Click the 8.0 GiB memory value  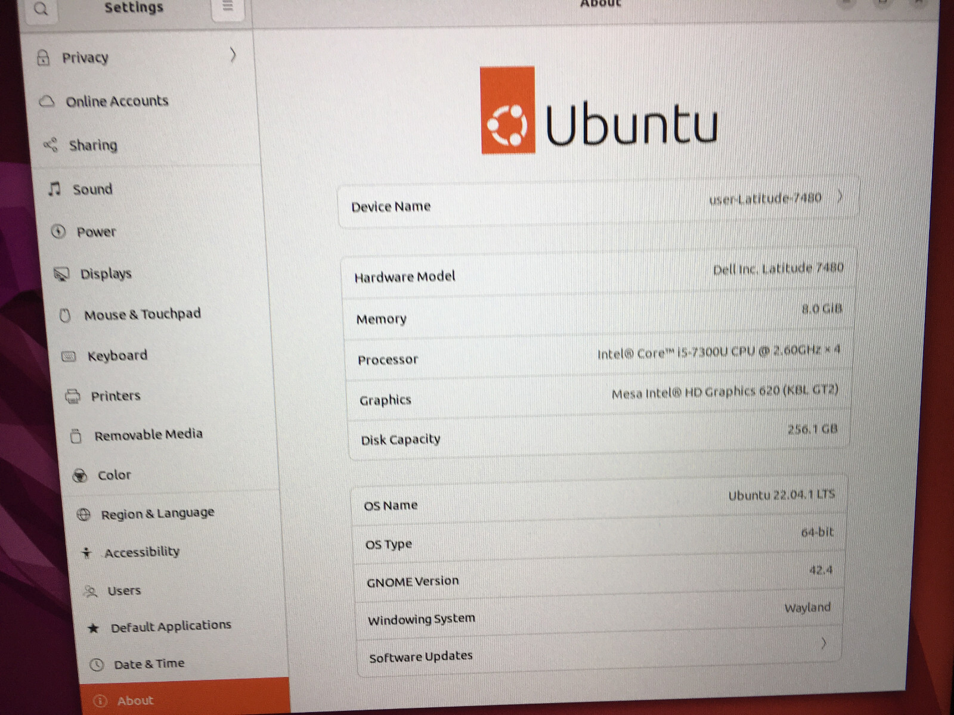click(x=822, y=309)
